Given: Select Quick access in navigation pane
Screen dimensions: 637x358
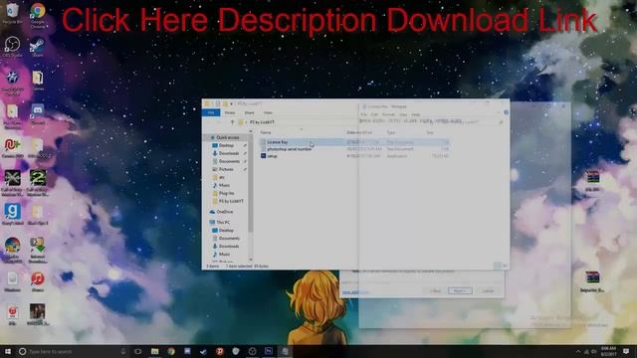Looking at the screenshot, I should 228,137.
